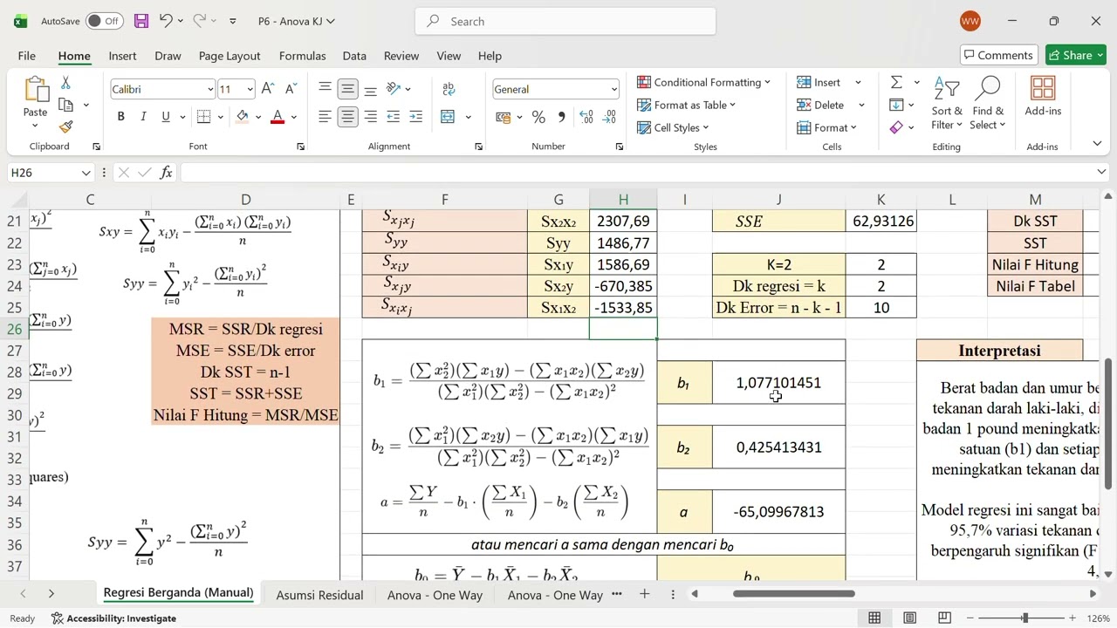Click Accessibility: Investigate in status bar
The width and height of the screenshot is (1117, 628).
pos(113,618)
